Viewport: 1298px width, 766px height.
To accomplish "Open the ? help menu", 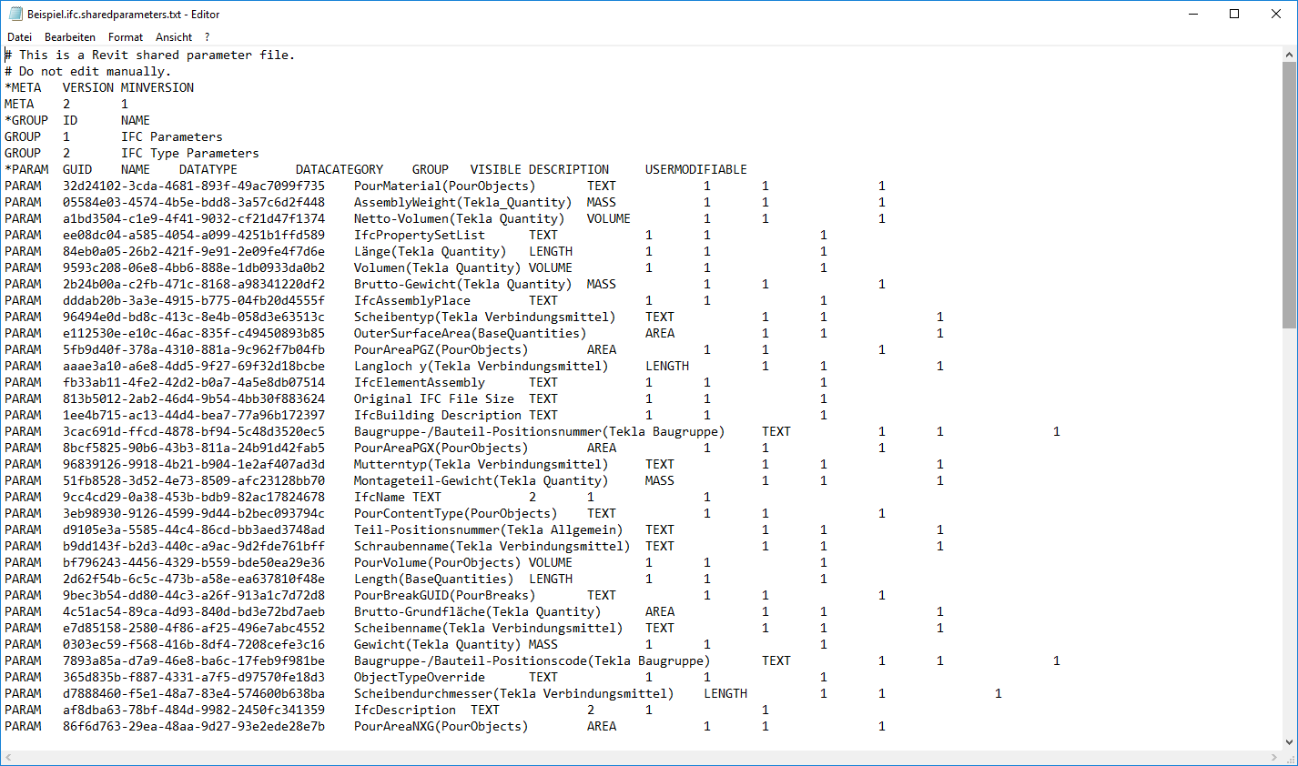I will point(208,37).
